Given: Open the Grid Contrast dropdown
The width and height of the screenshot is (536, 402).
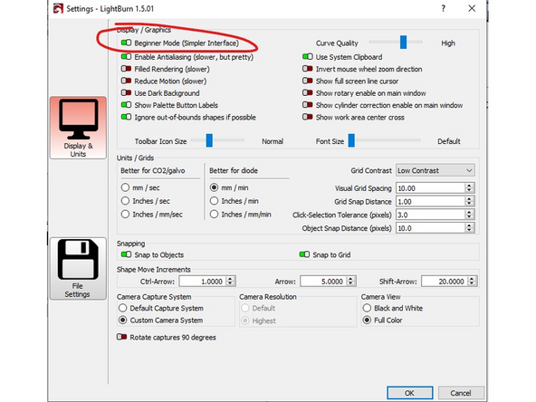Looking at the screenshot, I should tap(435, 170).
